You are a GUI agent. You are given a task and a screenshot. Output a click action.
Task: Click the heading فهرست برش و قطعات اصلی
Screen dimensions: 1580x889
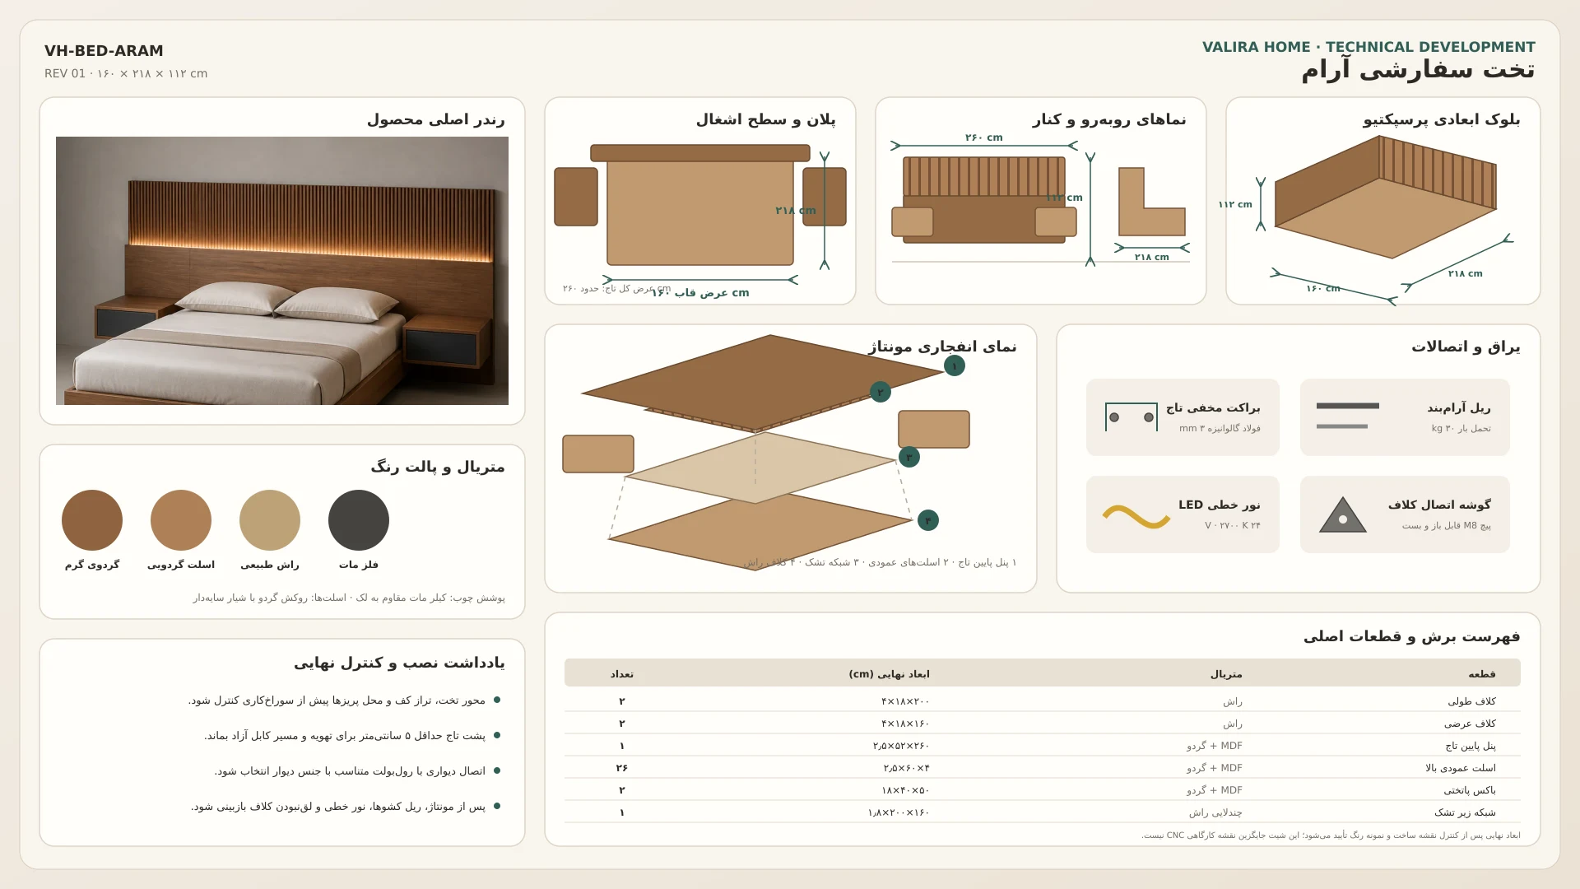[x=1411, y=636]
